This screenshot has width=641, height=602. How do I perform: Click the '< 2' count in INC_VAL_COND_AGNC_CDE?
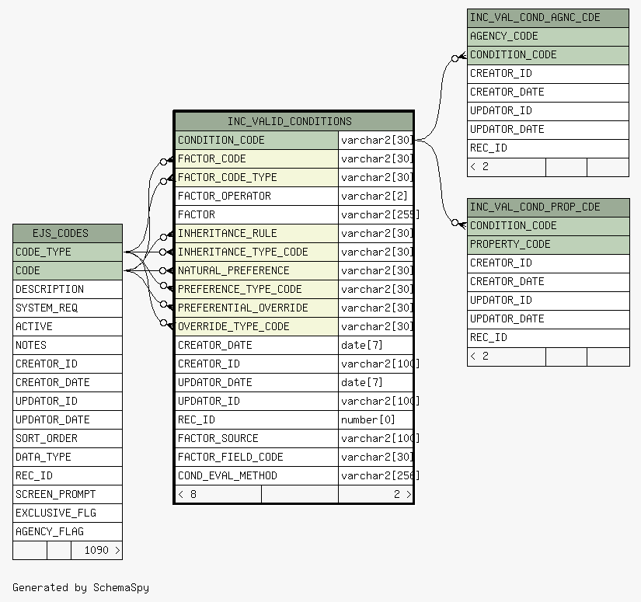[480, 166]
